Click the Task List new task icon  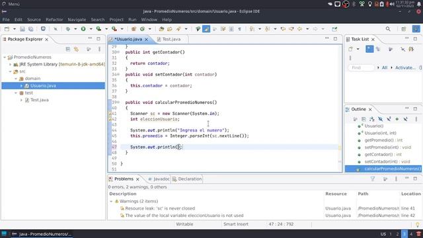coord(350,49)
